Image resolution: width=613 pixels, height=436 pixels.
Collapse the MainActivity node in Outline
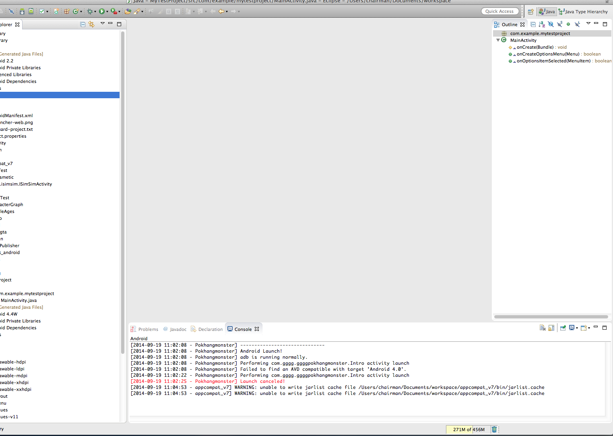498,40
